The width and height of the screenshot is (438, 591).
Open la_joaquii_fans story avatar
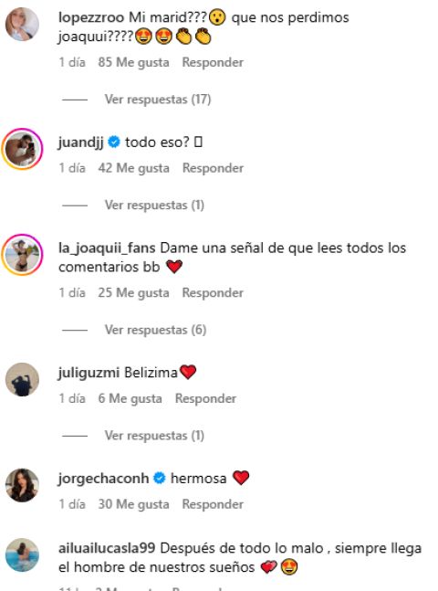22,255
